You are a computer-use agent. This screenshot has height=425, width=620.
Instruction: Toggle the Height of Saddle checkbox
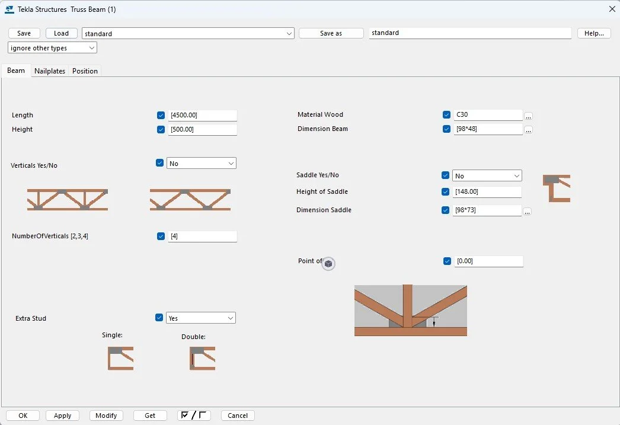tap(446, 191)
